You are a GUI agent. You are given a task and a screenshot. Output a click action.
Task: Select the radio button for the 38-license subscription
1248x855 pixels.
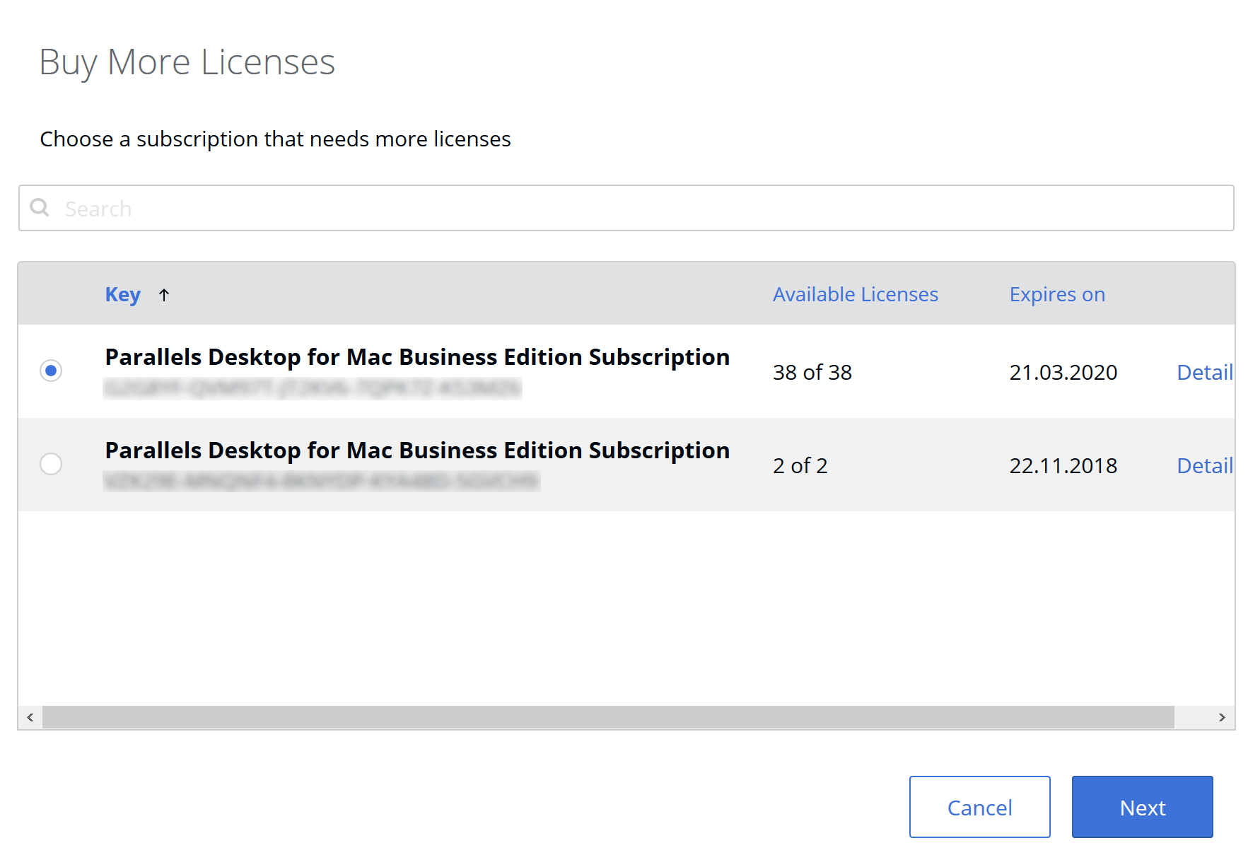tap(51, 371)
